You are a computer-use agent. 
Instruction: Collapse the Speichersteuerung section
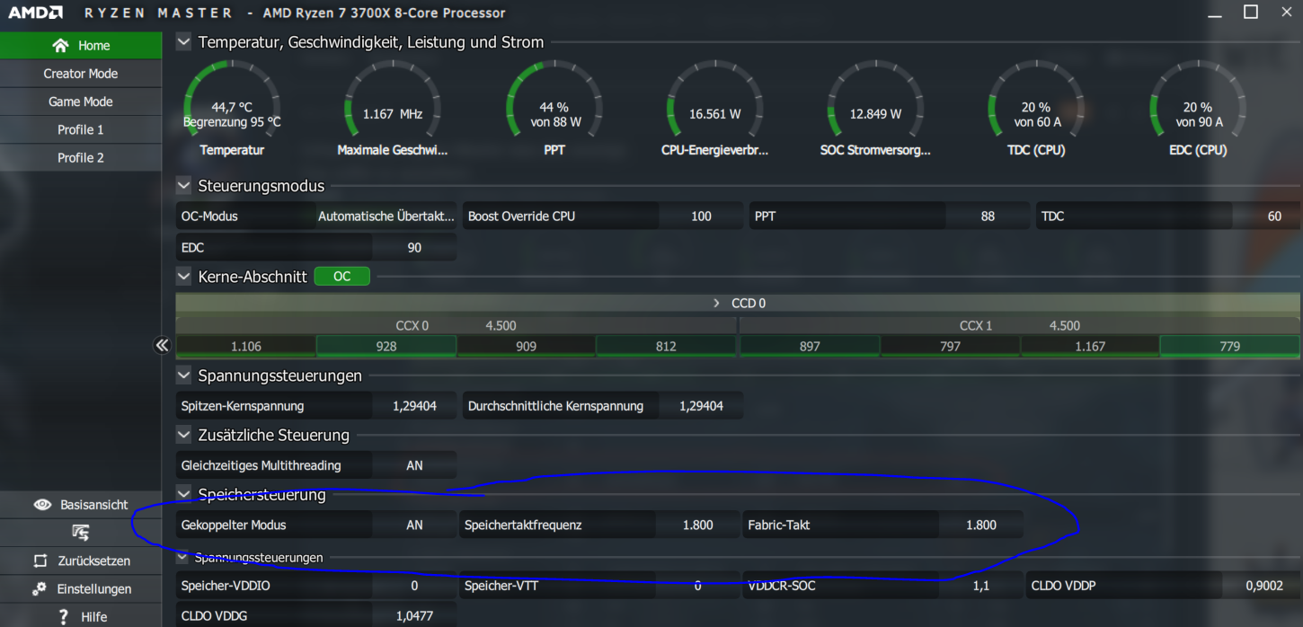tap(184, 493)
